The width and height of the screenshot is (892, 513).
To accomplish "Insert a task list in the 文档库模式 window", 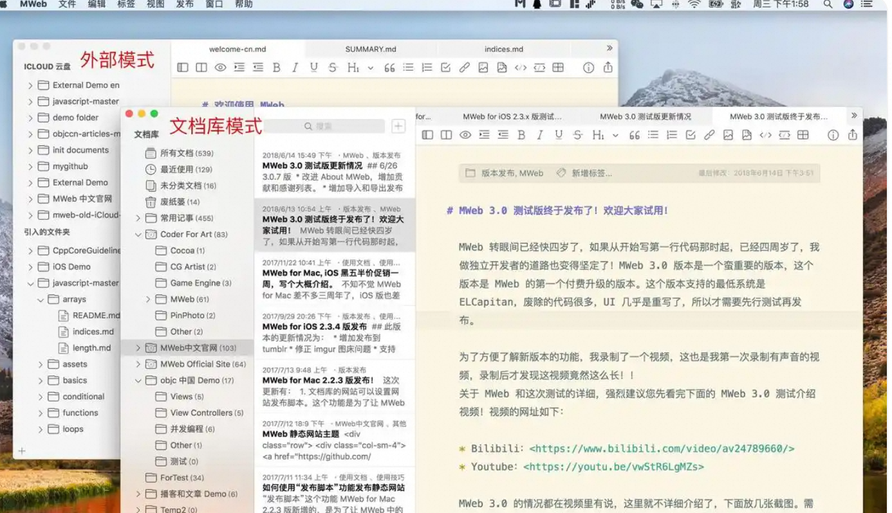I will [x=691, y=135].
